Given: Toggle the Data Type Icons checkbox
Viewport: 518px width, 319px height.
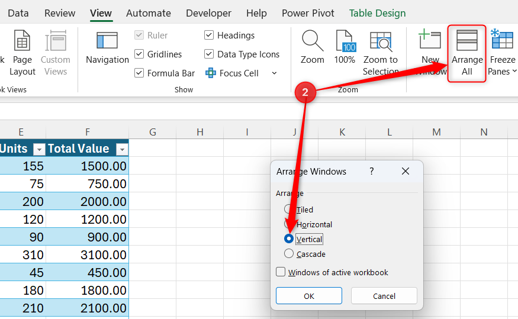Looking at the screenshot, I should 209,53.
